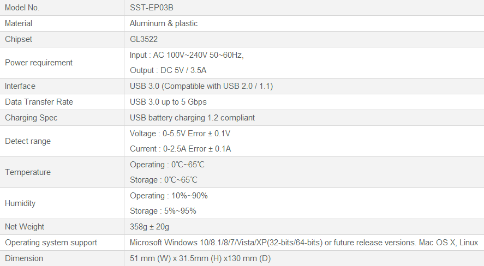Click the "Charging Spec" row label
484x266 pixels.
[x=31, y=118]
